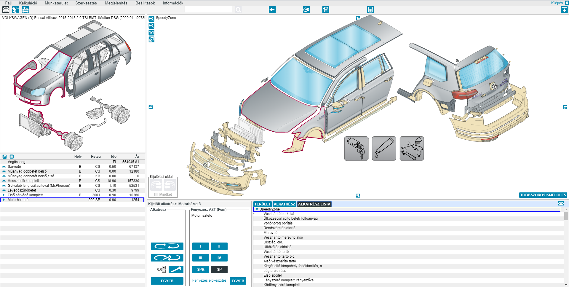Toggle the active SP paint option

[219, 269]
